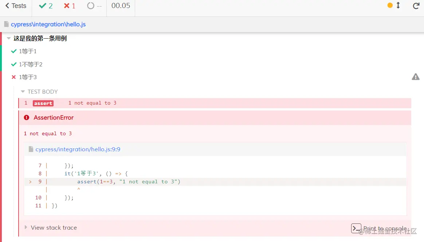
Task: Click the file icon beside the spec path
Action: point(7,24)
